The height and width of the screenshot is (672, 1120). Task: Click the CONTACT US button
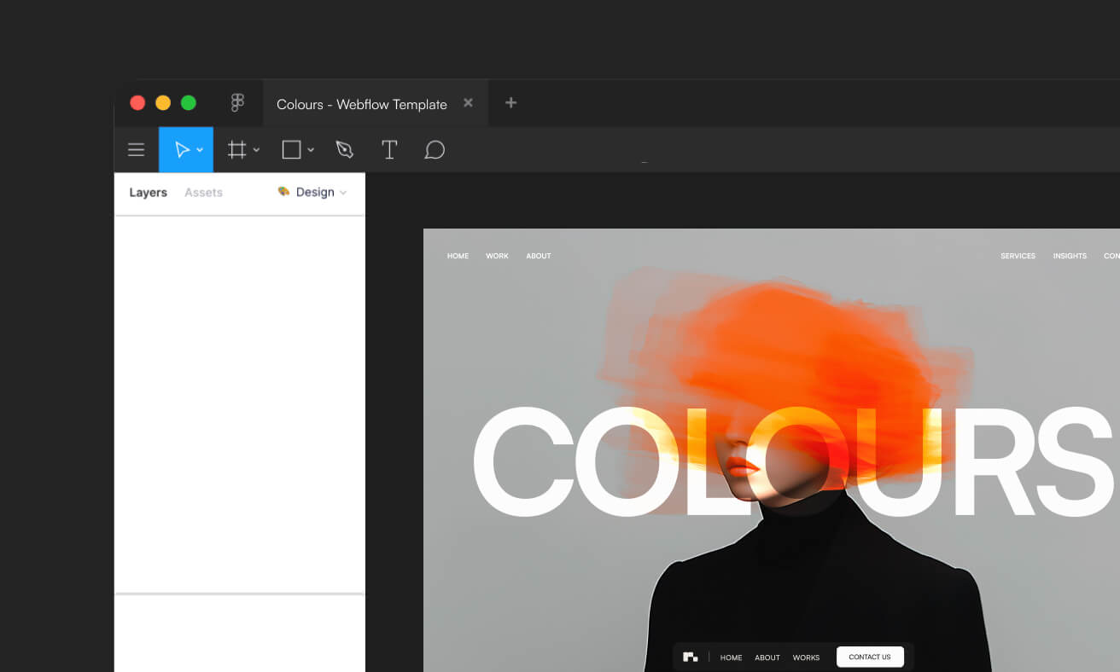click(x=870, y=657)
